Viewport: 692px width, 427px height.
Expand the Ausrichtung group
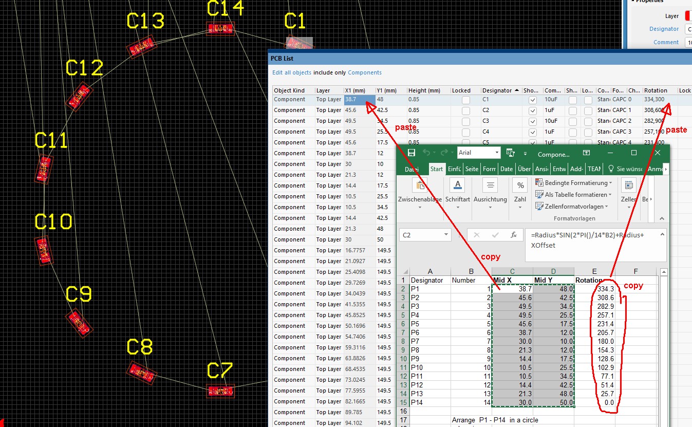point(490,207)
